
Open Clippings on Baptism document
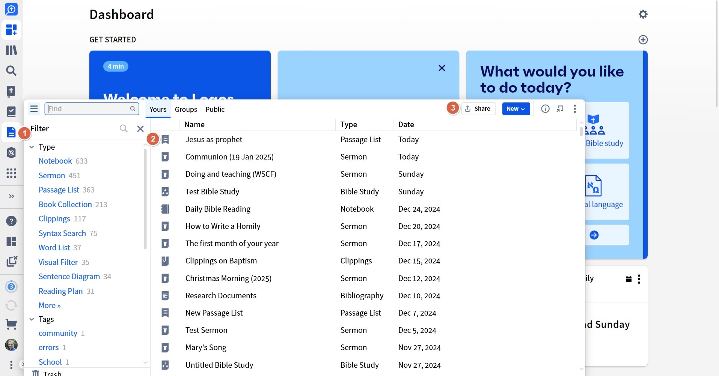pos(221,261)
